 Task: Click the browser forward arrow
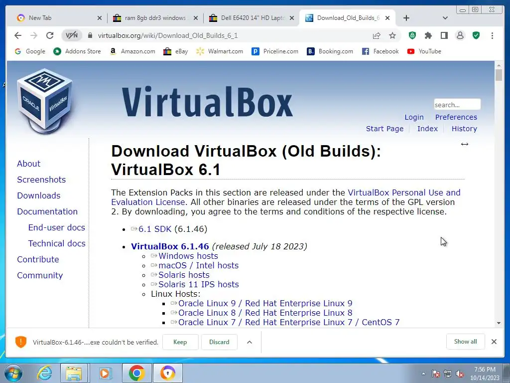tap(34, 35)
